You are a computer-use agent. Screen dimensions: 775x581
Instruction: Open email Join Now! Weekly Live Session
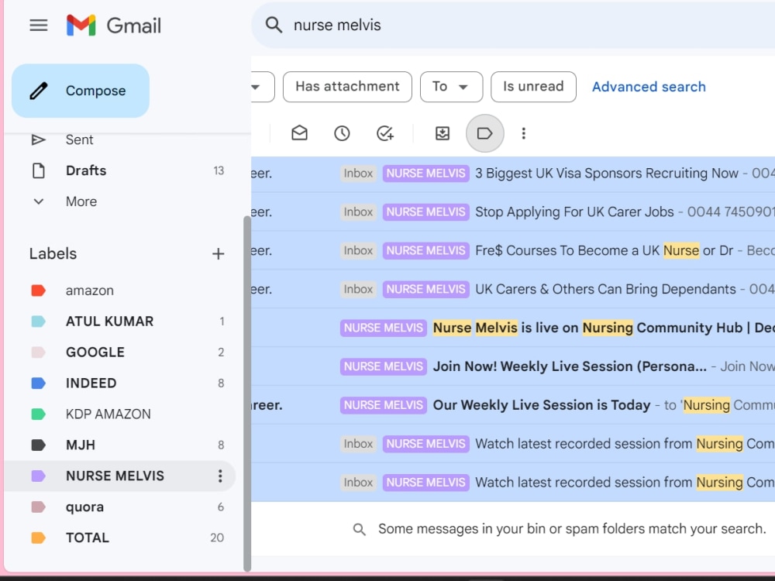[513, 366]
